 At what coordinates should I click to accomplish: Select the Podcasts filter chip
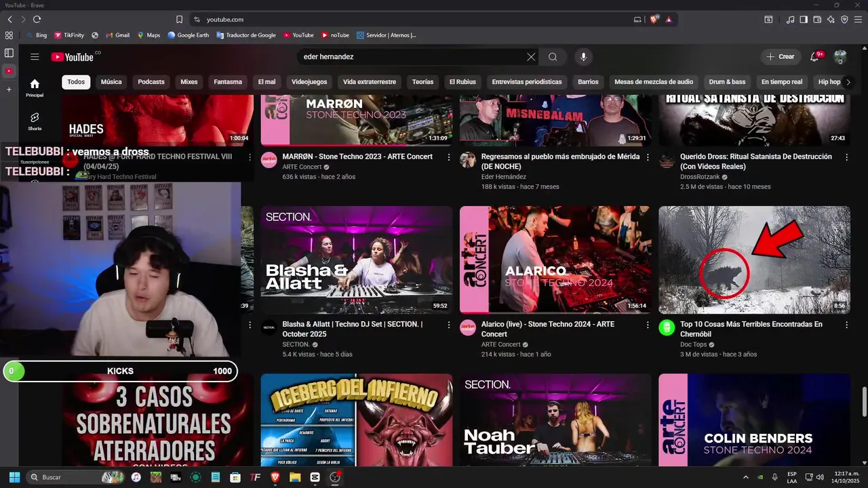coord(151,82)
